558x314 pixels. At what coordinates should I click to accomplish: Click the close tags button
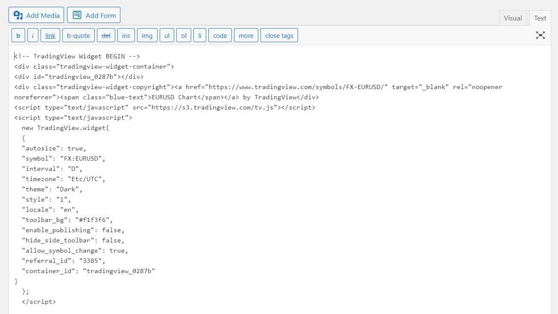click(279, 35)
